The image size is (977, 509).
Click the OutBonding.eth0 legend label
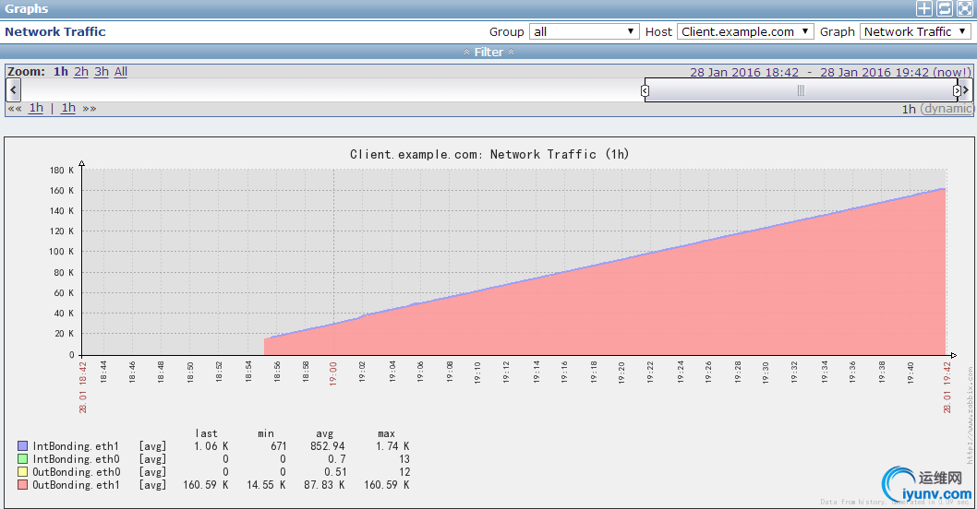click(x=77, y=472)
